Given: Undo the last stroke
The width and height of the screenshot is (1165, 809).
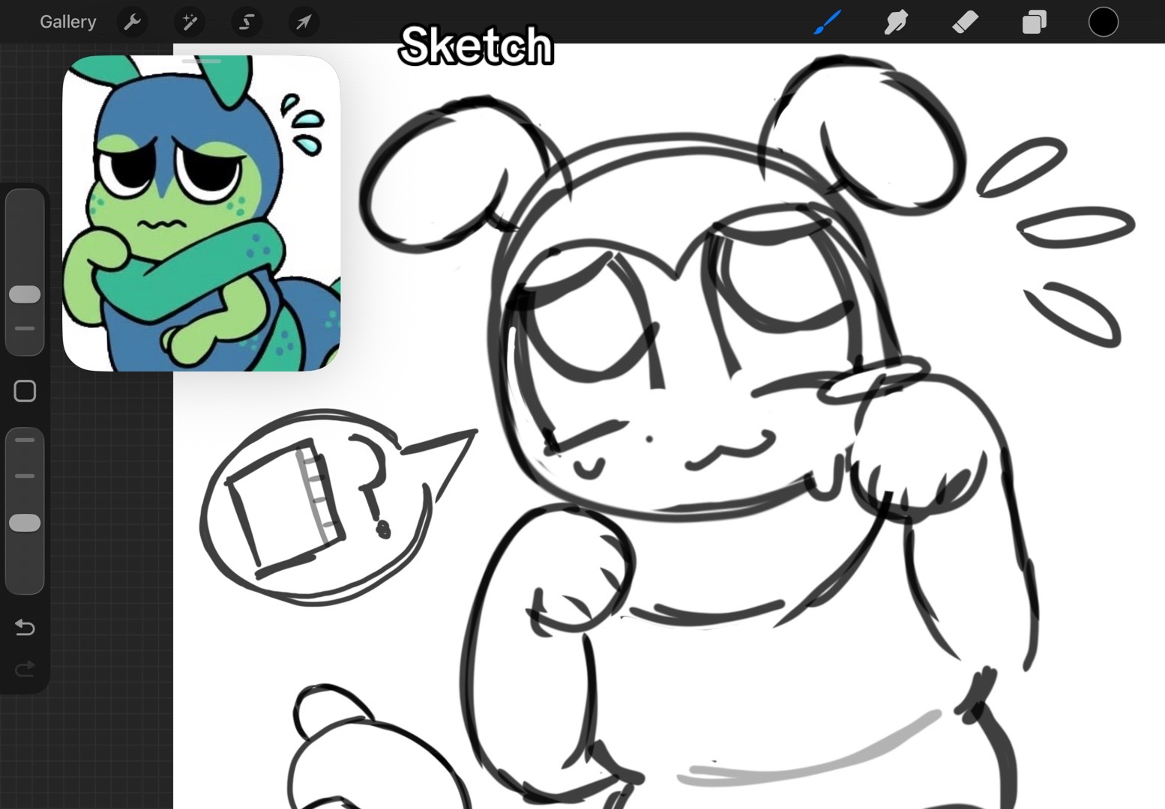Looking at the screenshot, I should tap(25, 627).
